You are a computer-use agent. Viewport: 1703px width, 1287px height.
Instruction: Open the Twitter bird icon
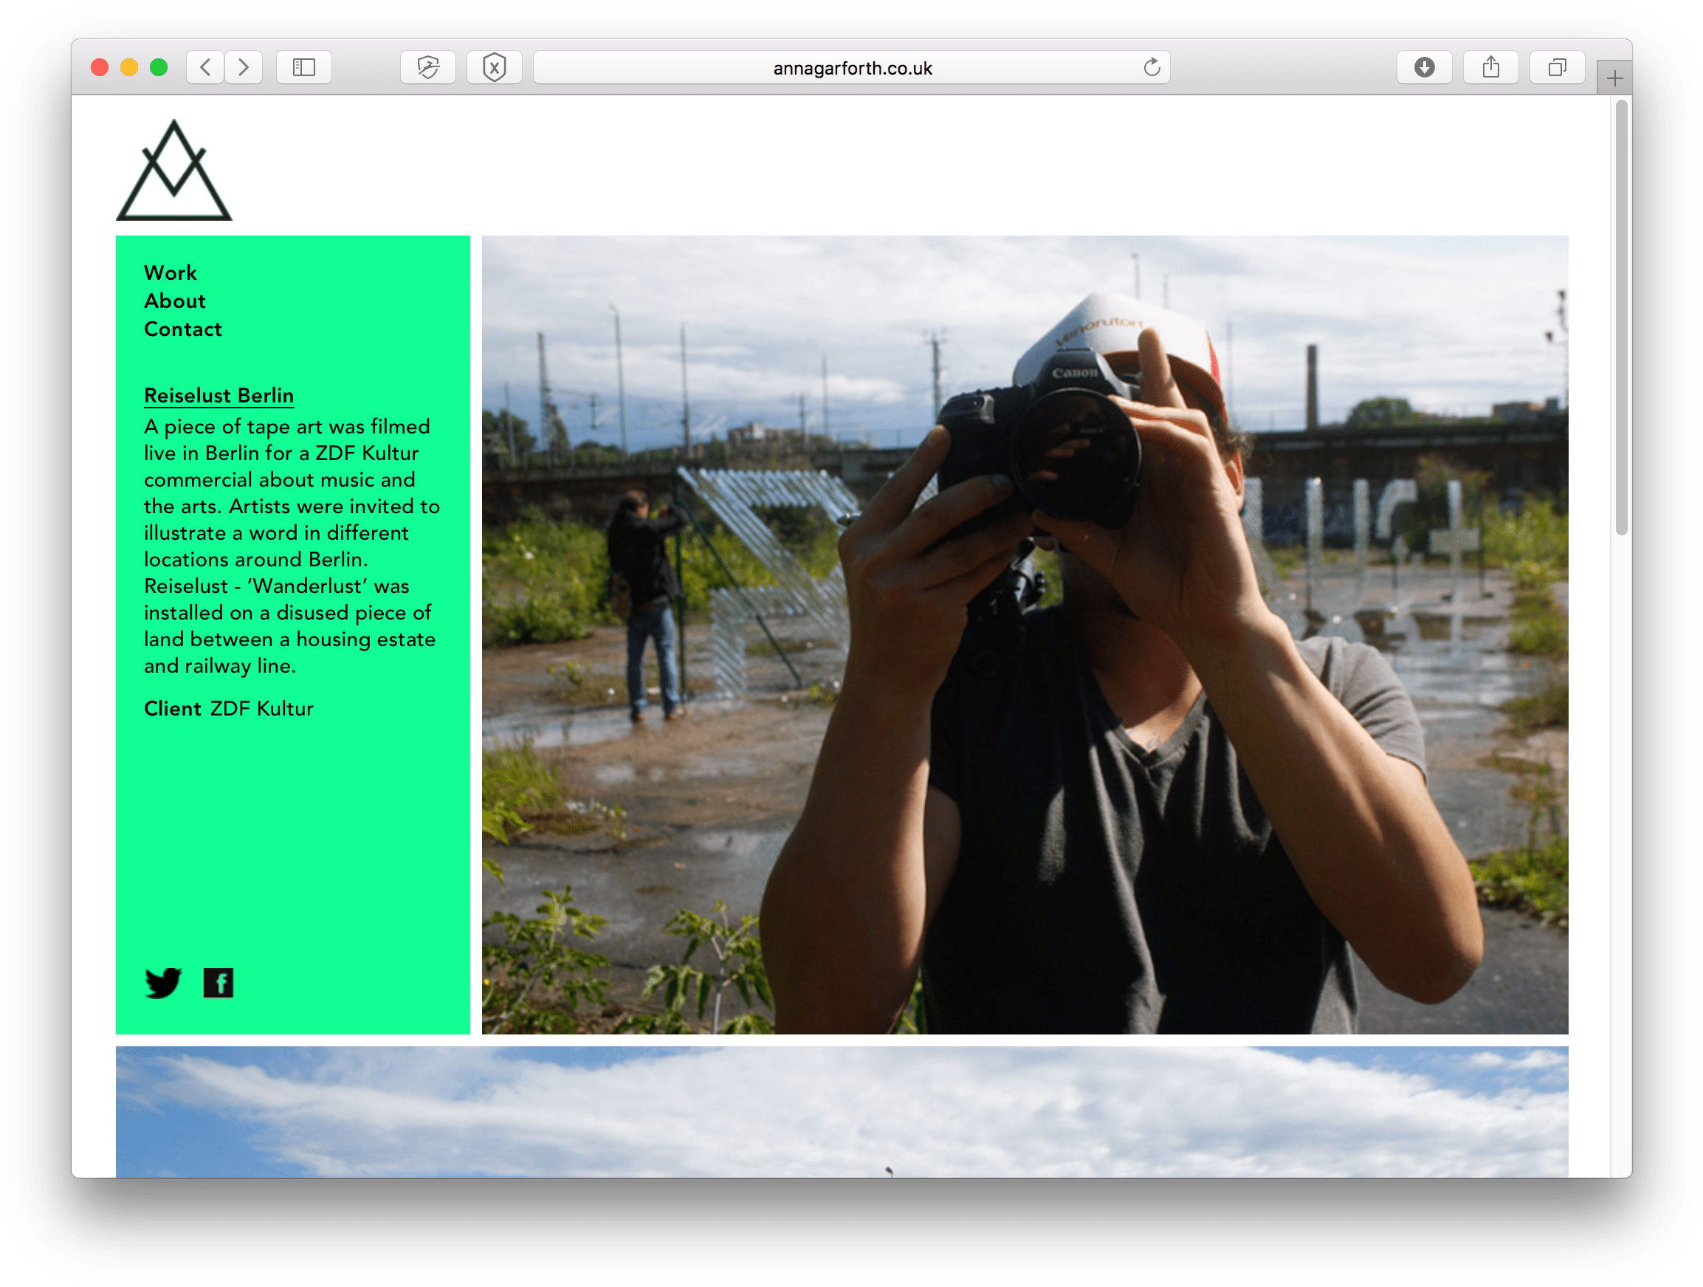[x=163, y=983]
